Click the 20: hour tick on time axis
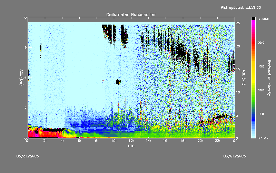This screenshot has width=276, height=173. point(200,141)
